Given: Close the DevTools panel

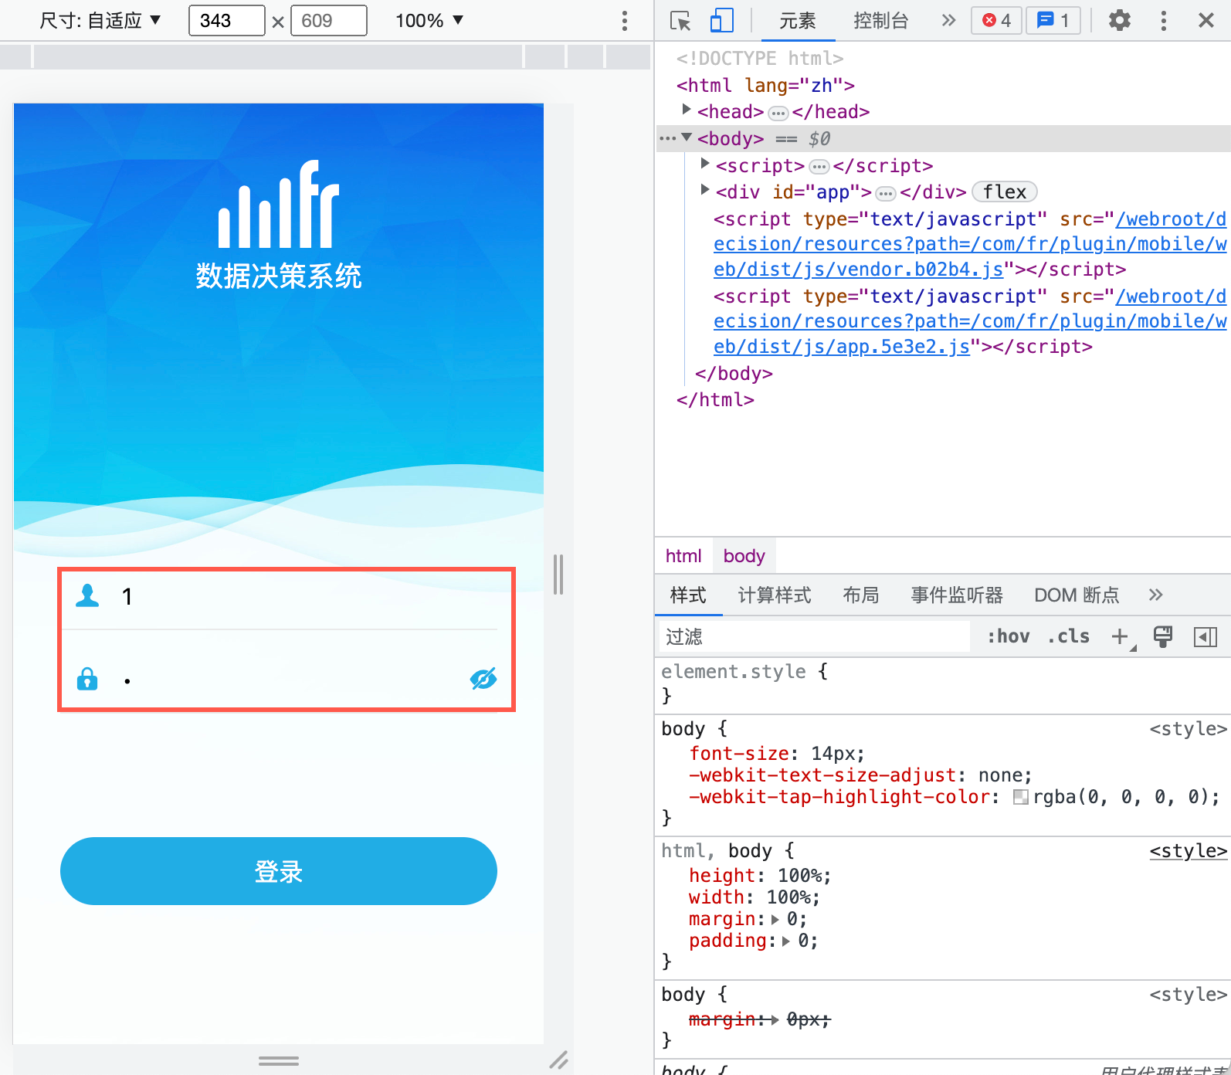Looking at the screenshot, I should [x=1206, y=21].
